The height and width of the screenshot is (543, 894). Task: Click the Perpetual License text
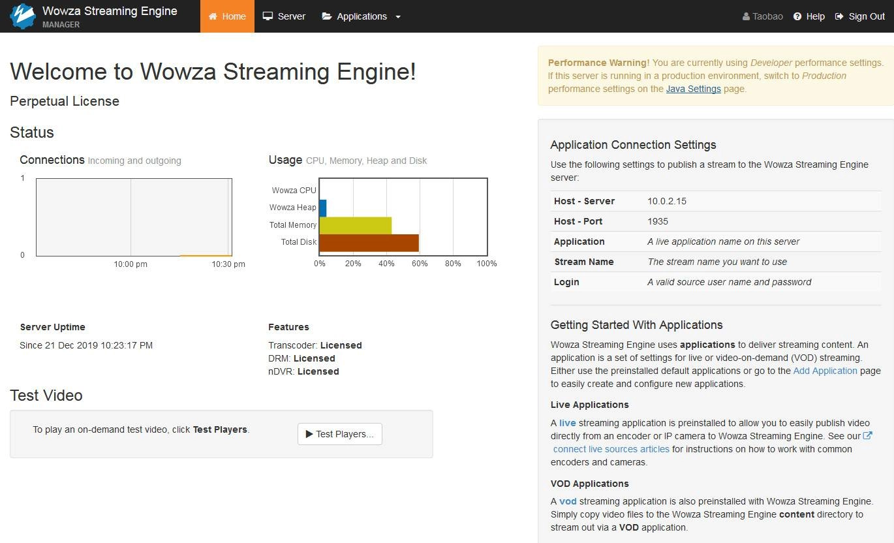tap(65, 101)
